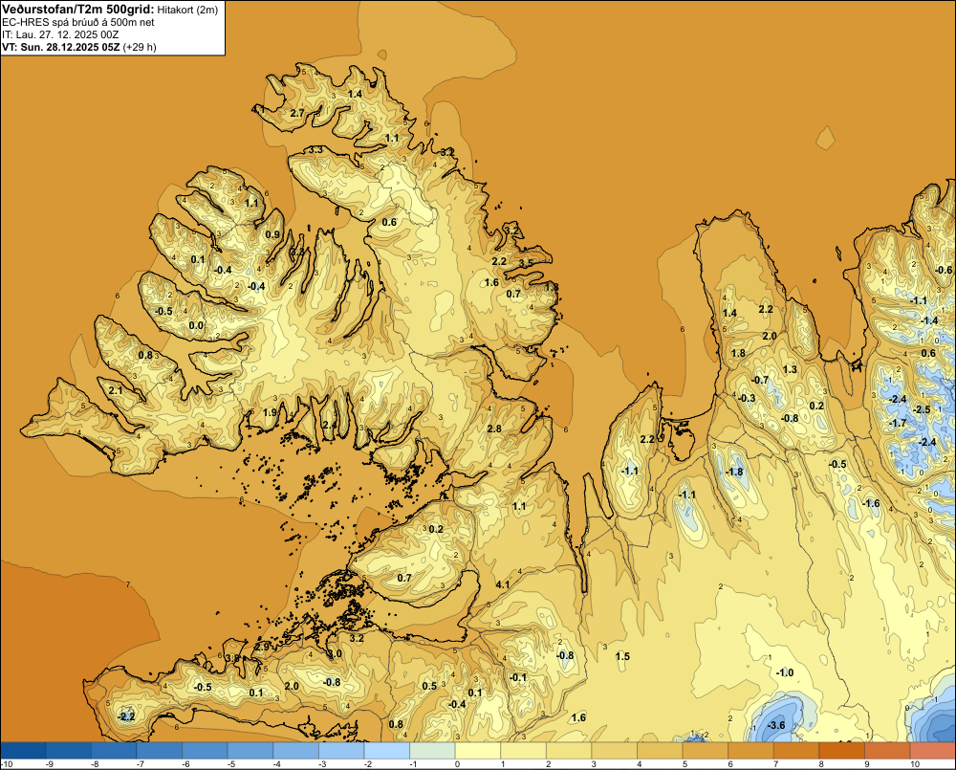Click the coldest value -3.6

coord(776,725)
